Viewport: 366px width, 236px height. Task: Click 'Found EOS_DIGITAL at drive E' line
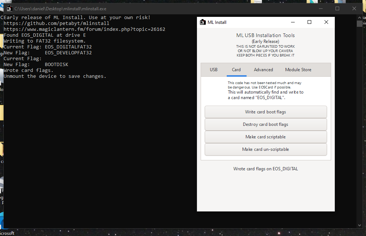click(45, 35)
